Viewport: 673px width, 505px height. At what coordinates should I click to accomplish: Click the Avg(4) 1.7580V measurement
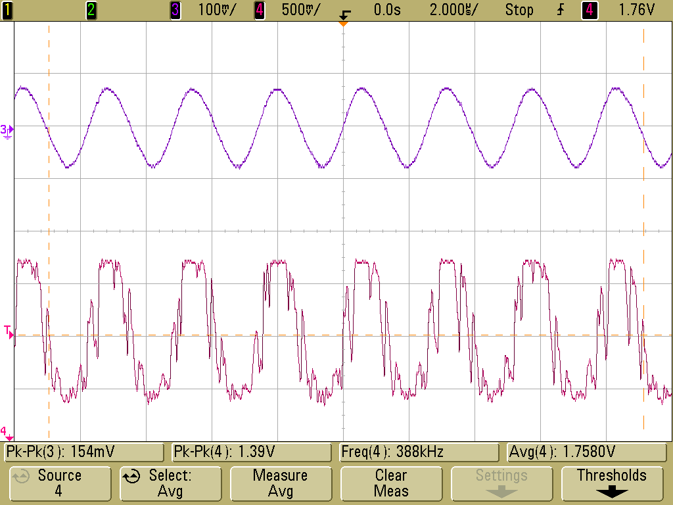[x=586, y=452]
